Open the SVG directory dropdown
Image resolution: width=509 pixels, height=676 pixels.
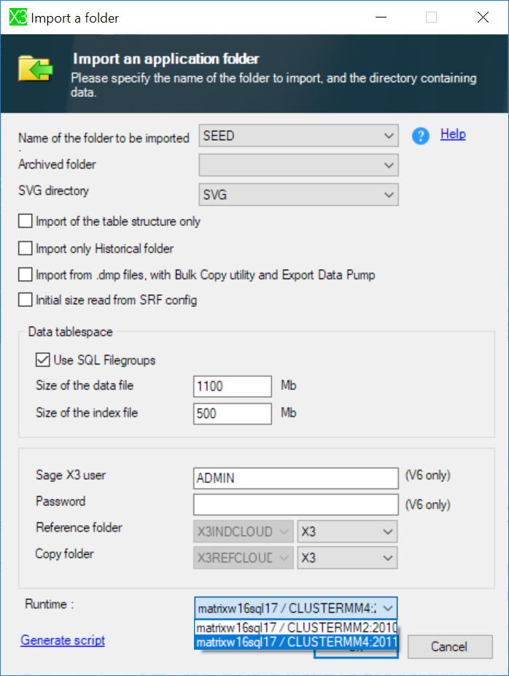coord(298,195)
